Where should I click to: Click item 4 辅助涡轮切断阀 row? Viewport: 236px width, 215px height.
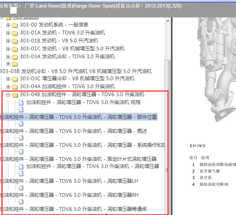pyautogui.click(x=210, y=184)
